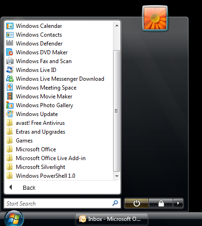202x226 pixels.
Task: Expand the Windows PowerShell 1.0 folder label
Action: 46,176
